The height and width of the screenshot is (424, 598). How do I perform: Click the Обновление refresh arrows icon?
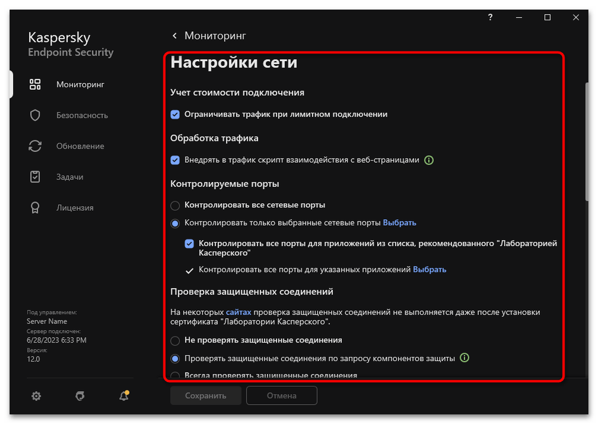point(35,146)
